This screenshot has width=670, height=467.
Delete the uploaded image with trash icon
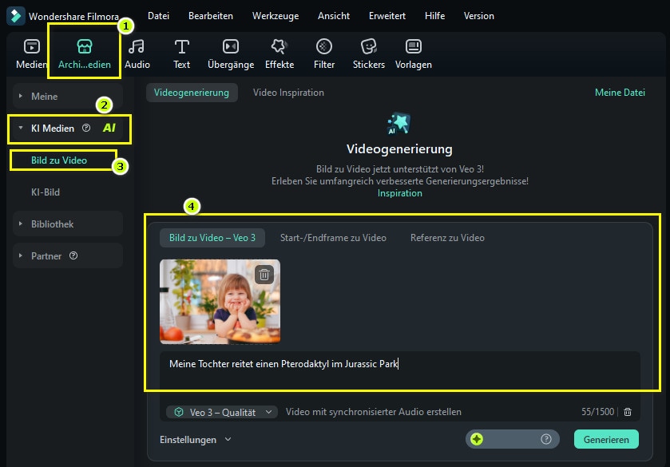(x=264, y=275)
